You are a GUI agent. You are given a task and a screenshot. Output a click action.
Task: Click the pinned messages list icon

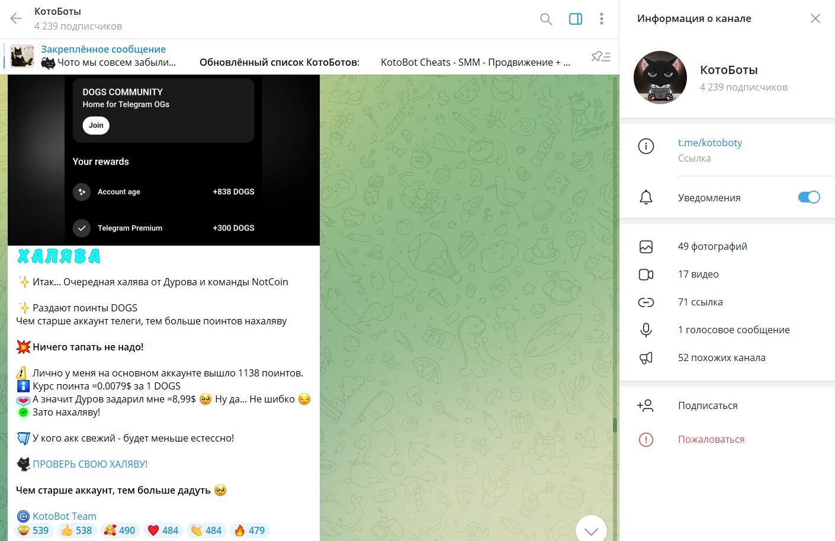pyautogui.click(x=600, y=56)
